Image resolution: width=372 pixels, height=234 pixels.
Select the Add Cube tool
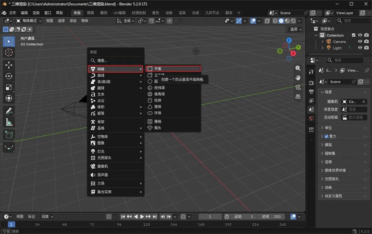9,135
